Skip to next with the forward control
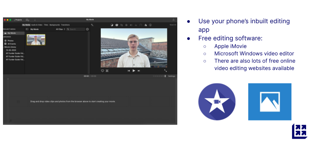313x145 pixels. pos(139,71)
